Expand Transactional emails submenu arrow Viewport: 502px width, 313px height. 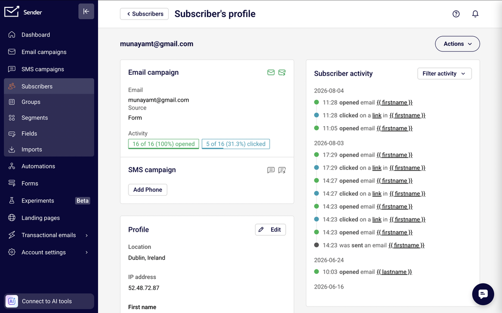click(86, 235)
